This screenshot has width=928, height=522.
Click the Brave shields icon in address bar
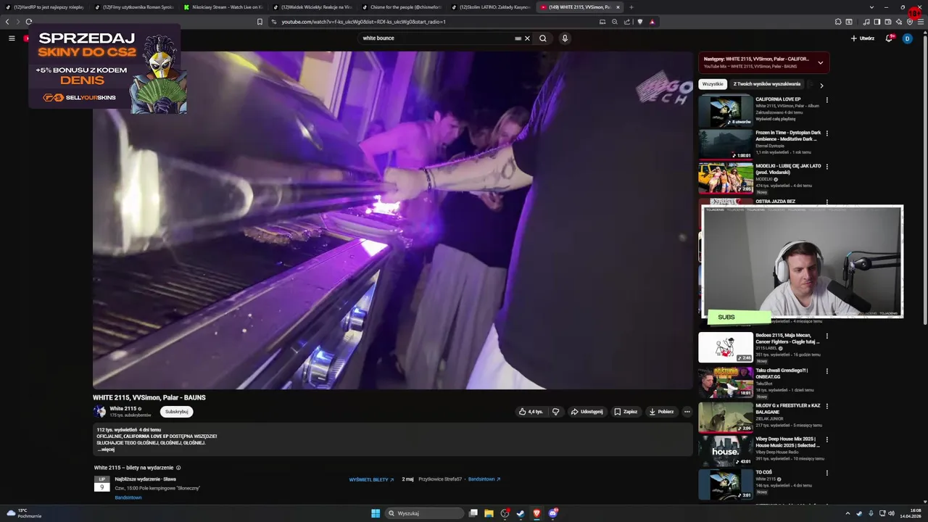[639, 22]
